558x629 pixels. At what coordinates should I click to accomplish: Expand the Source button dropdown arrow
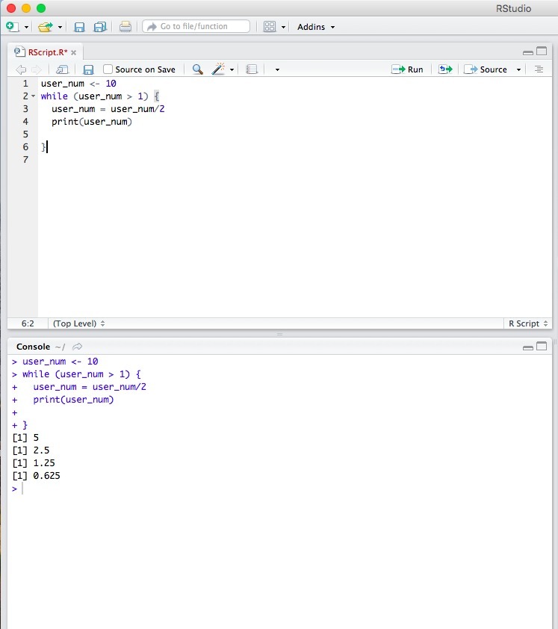[518, 69]
